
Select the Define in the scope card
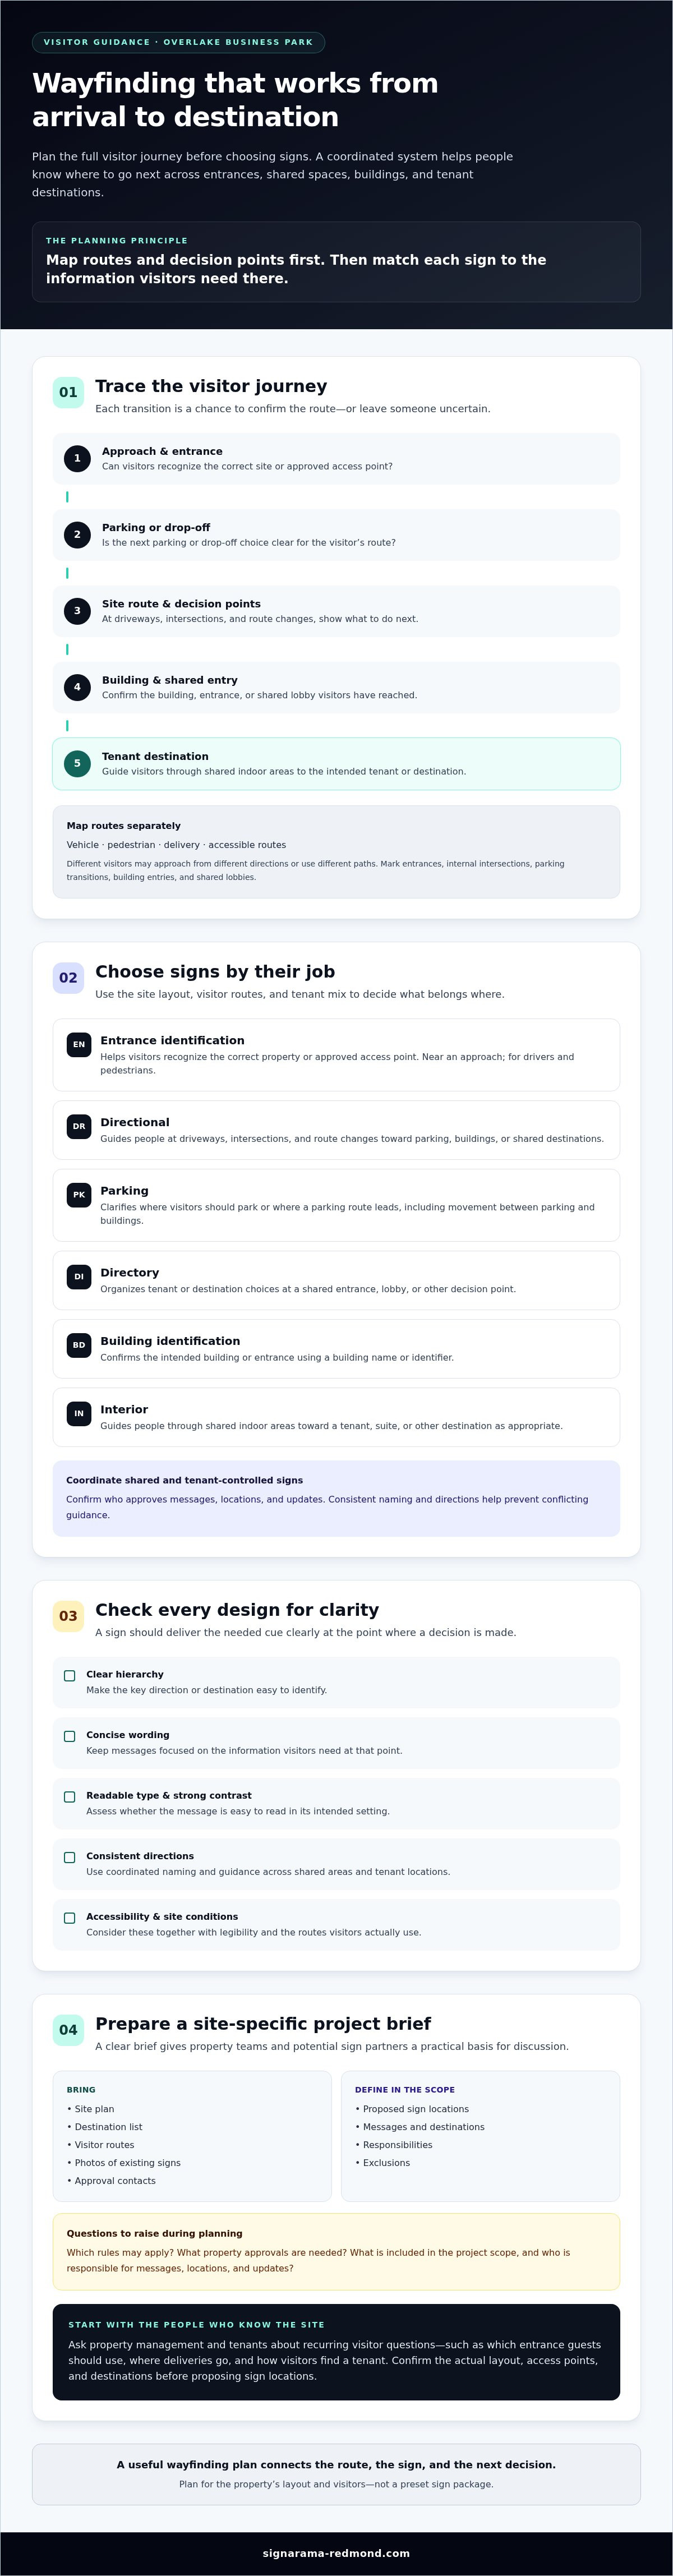480,2135
